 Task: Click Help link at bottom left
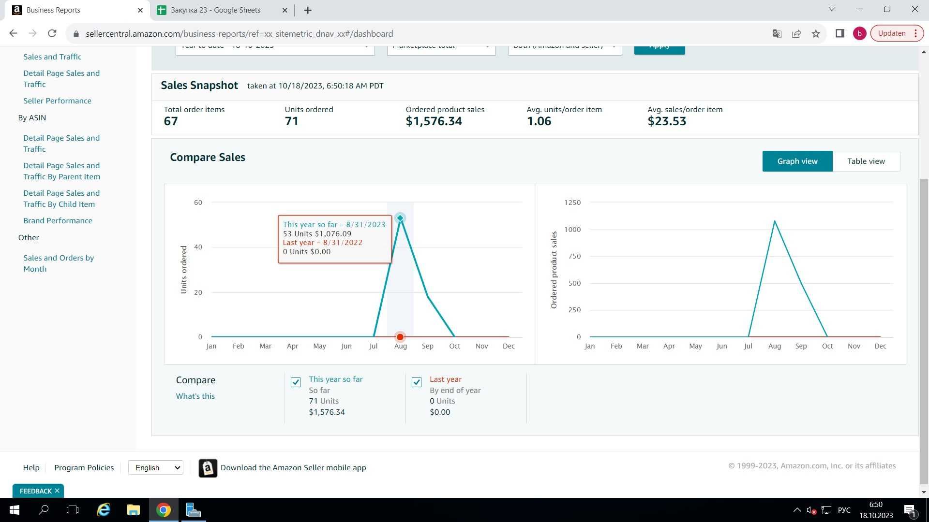coord(30,468)
